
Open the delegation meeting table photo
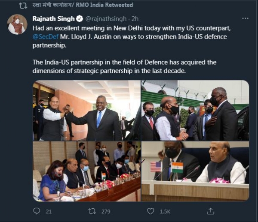pyautogui.click(x=87, y=171)
